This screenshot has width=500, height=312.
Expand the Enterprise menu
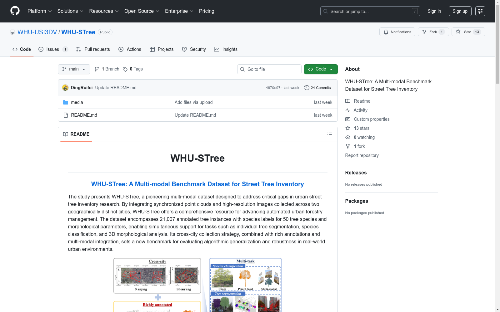click(x=179, y=11)
